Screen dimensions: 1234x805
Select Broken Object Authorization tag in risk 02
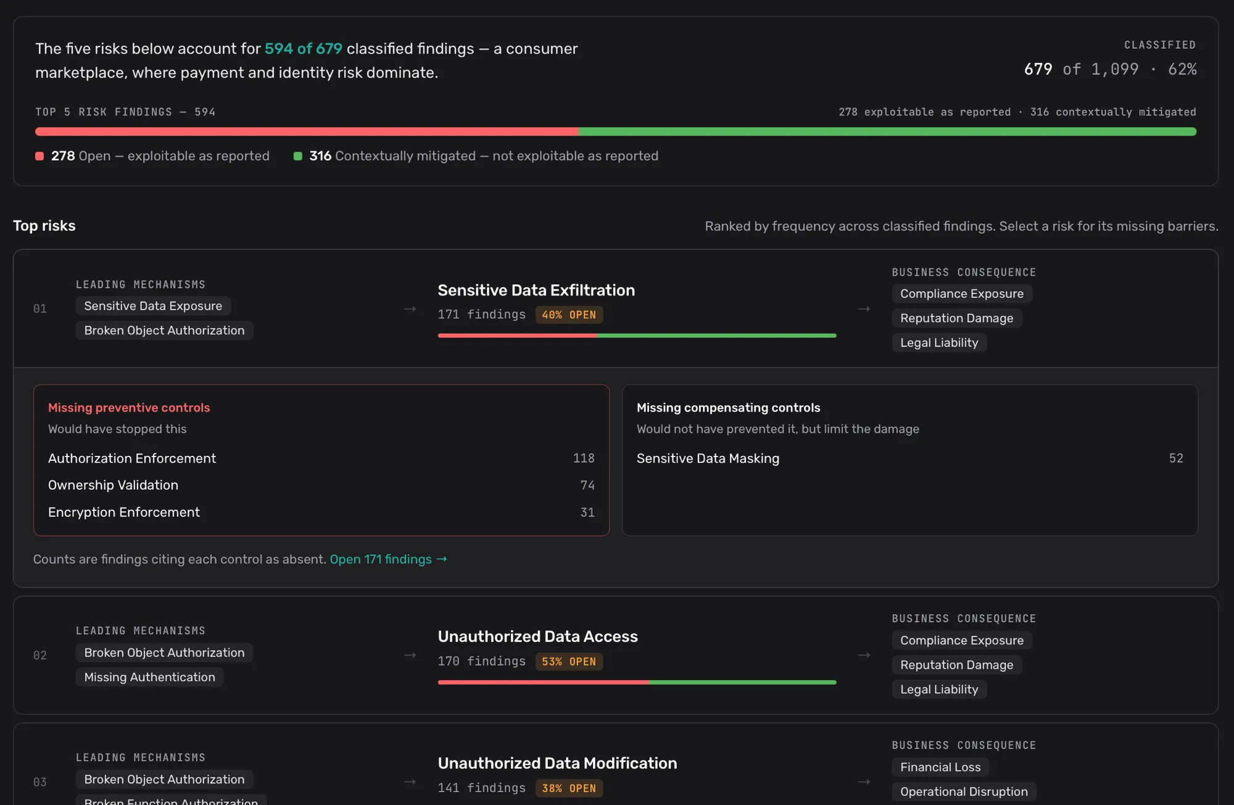point(164,653)
